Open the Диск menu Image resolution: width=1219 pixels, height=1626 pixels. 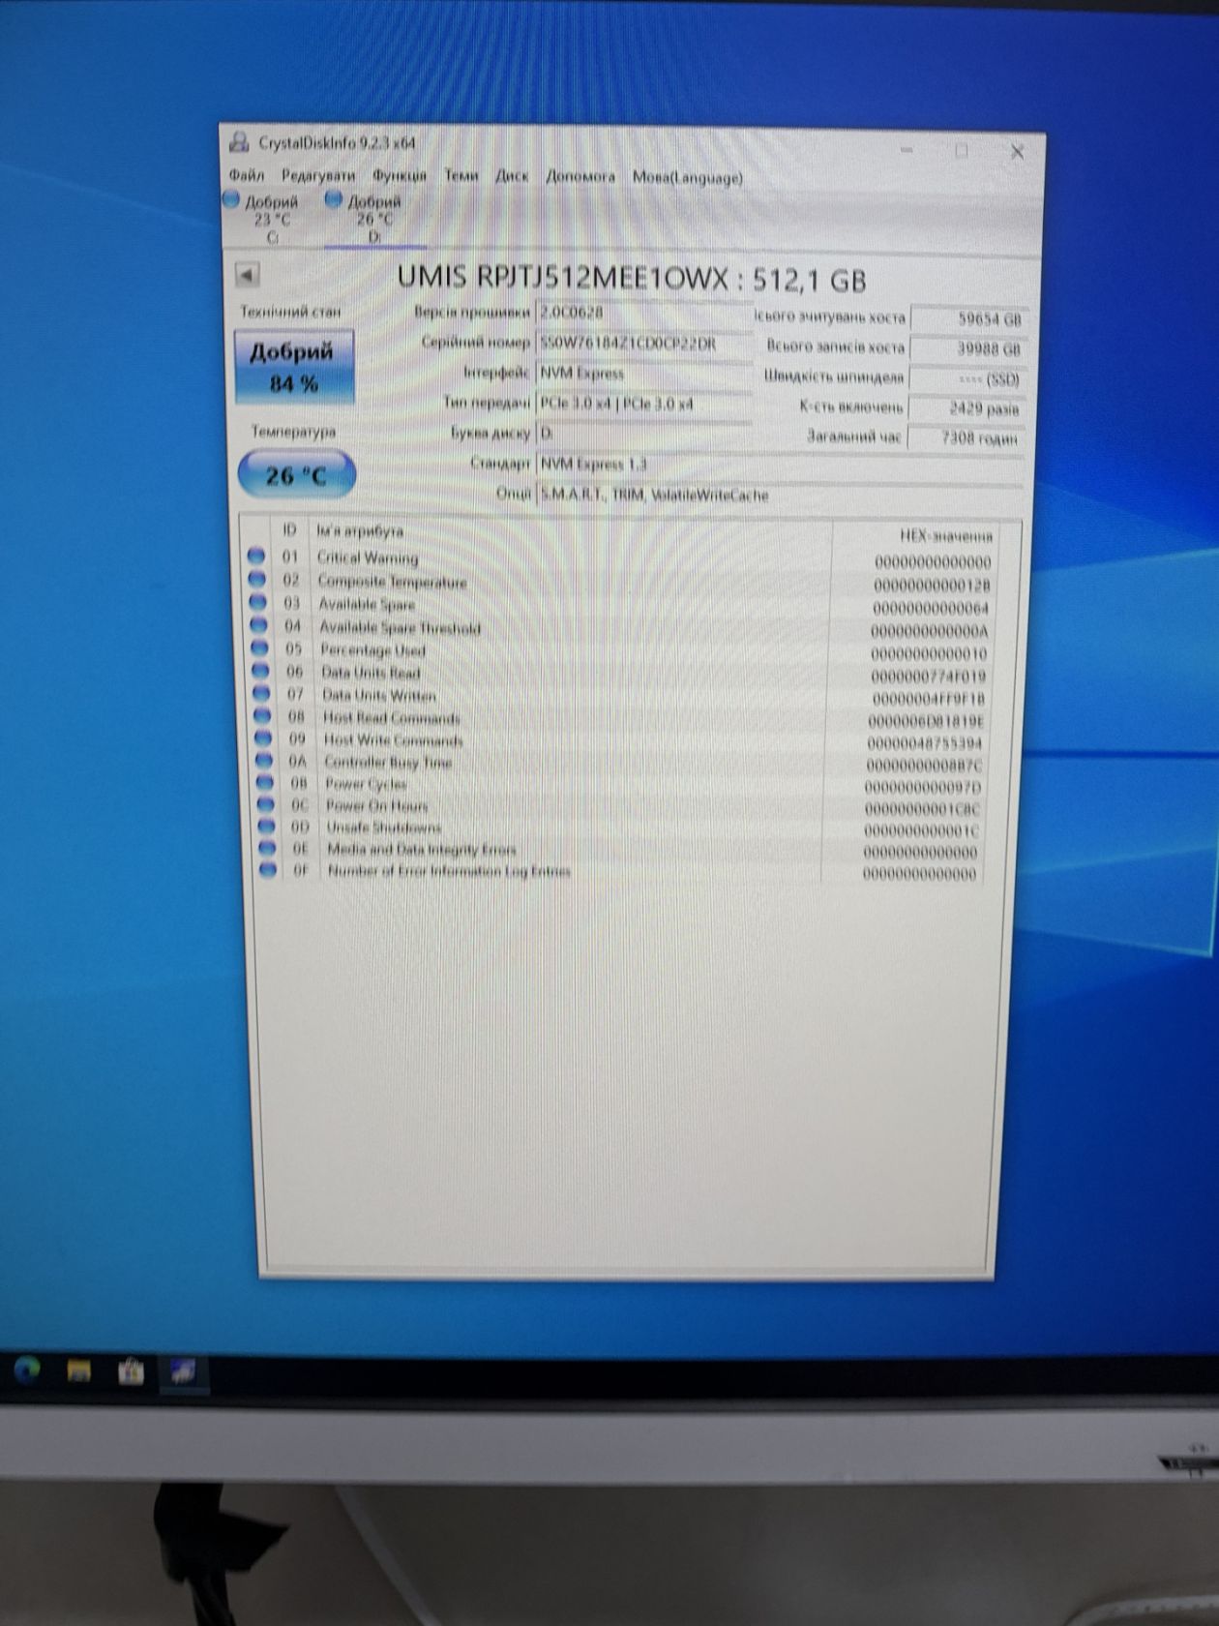(x=512, y=176)
